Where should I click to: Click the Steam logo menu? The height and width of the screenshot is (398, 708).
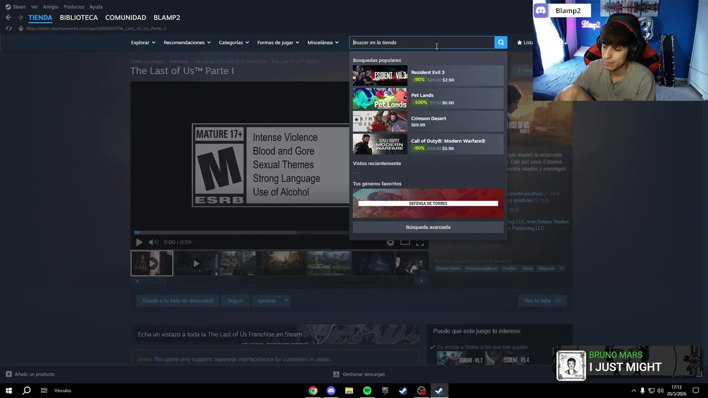pyautogui.click(x=15, y=7)
